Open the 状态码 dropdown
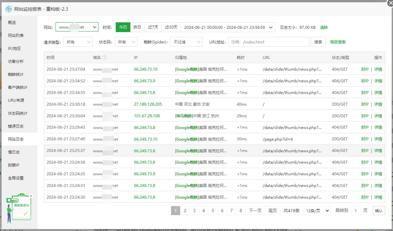Viewport: 393px width, 231px height. point(126,42)
